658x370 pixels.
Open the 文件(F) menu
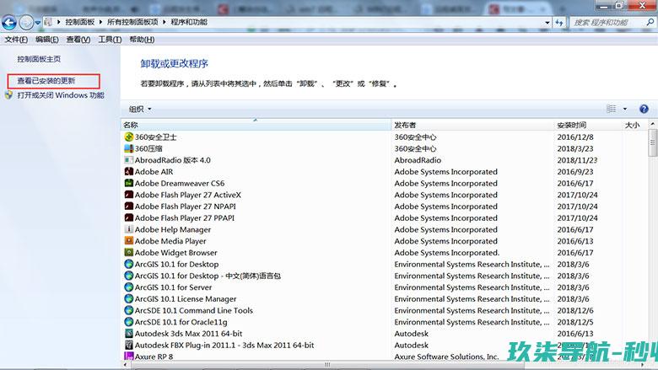click(16, 40)
